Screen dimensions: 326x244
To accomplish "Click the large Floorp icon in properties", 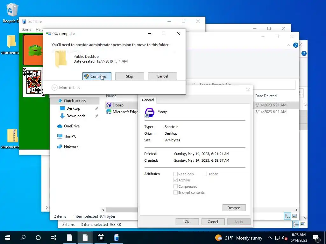I will click(x=150, y=113).
